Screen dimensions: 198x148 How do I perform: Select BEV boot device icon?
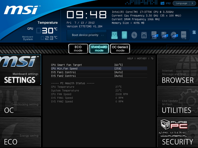183,35
